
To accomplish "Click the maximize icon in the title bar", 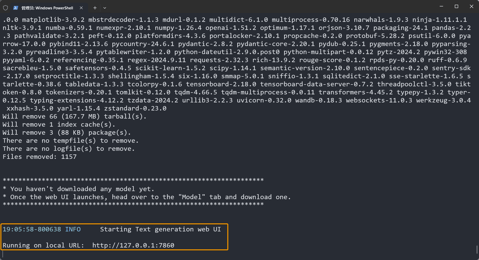I will 456,6.
